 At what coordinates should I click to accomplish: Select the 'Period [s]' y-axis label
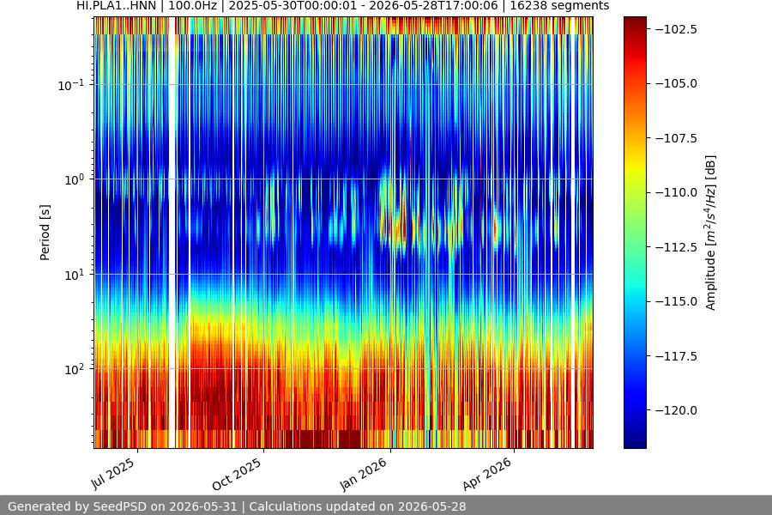tap(45, 233)
